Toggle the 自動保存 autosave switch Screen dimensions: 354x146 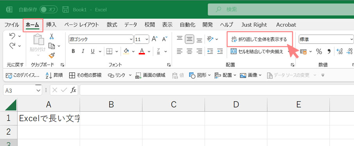(x=48, y=9)
